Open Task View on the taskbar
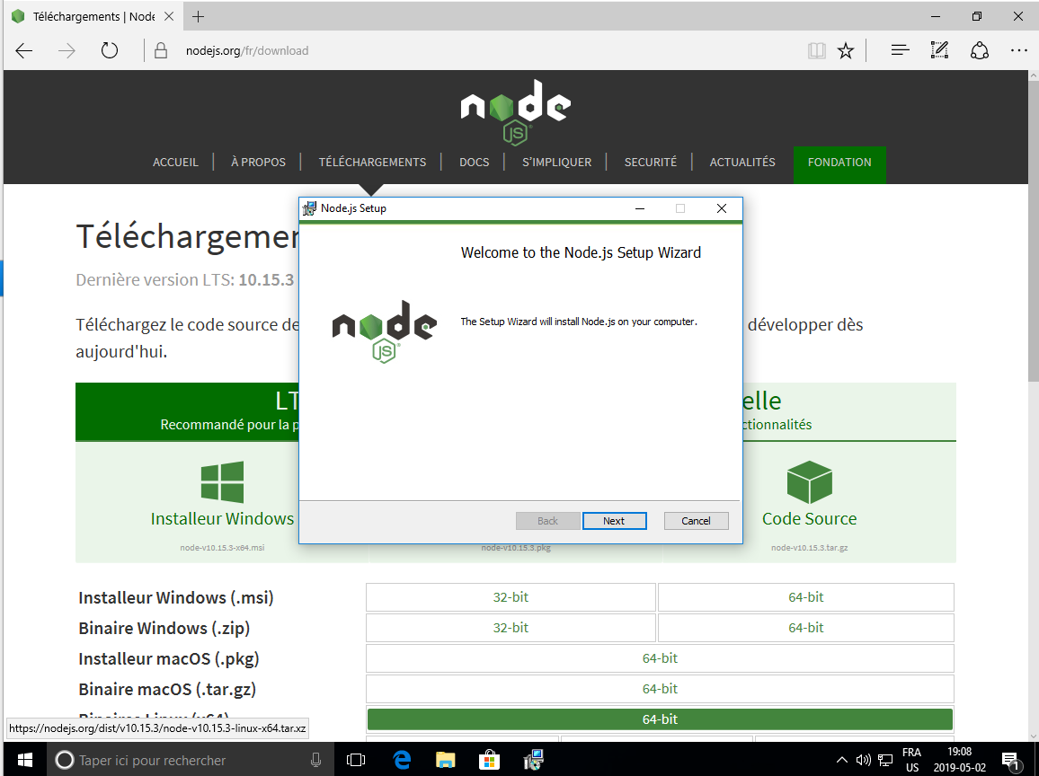Screen dimensions: 1039x776 (356, 760)
